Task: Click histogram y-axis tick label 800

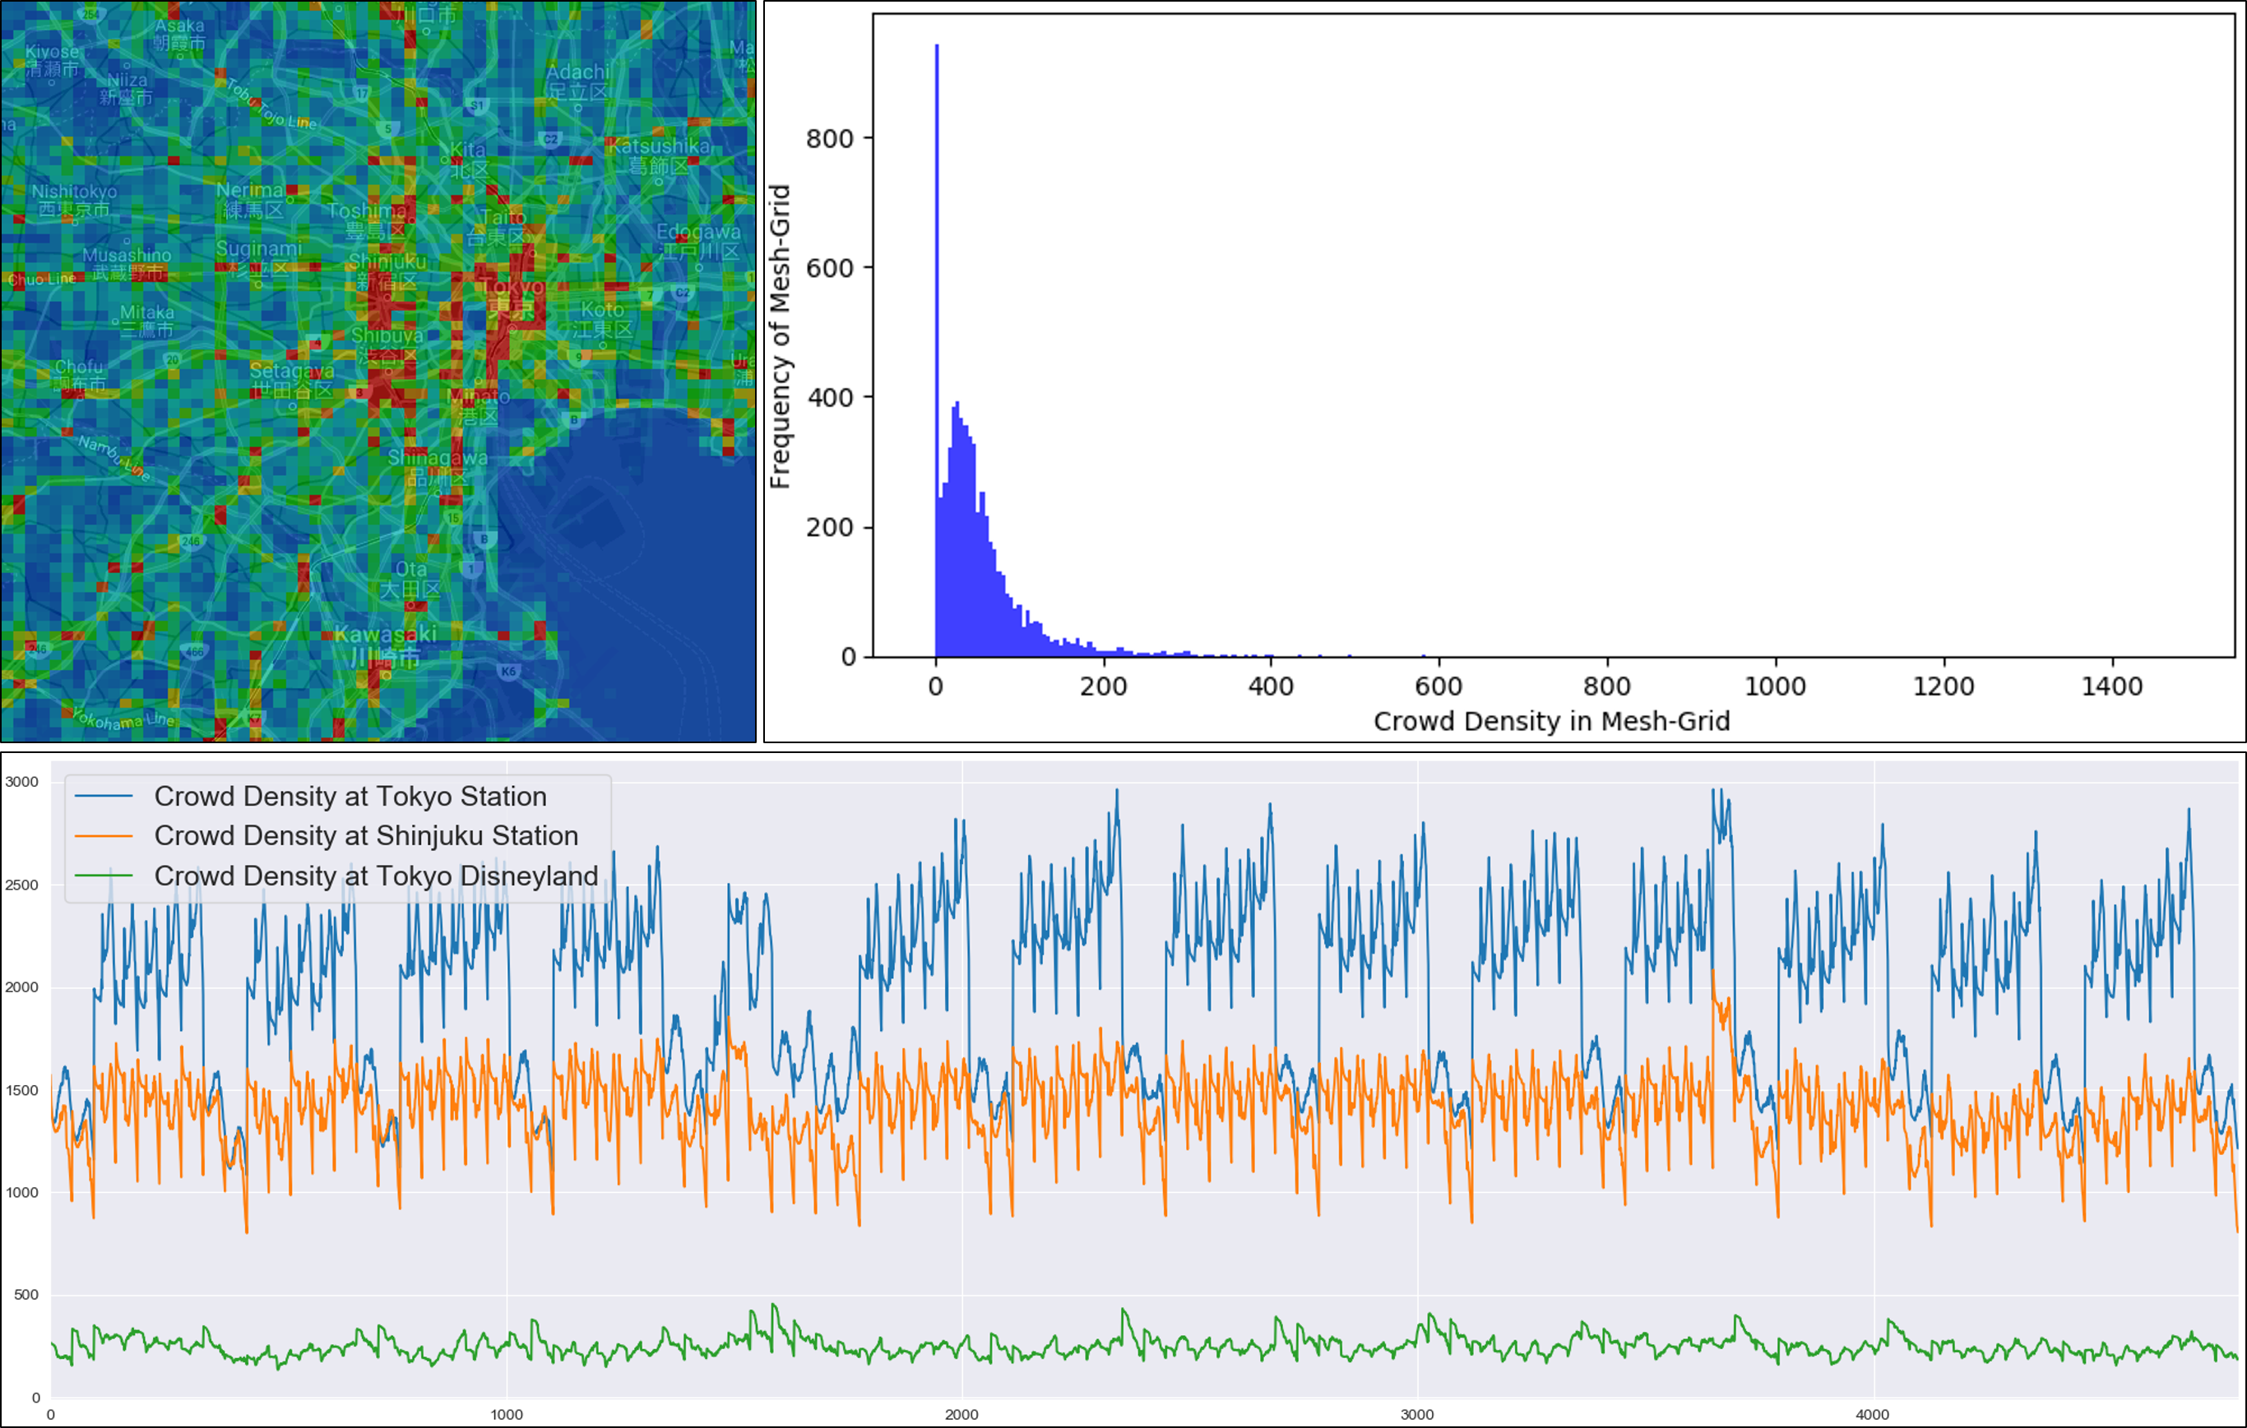Action: [830, 139]
